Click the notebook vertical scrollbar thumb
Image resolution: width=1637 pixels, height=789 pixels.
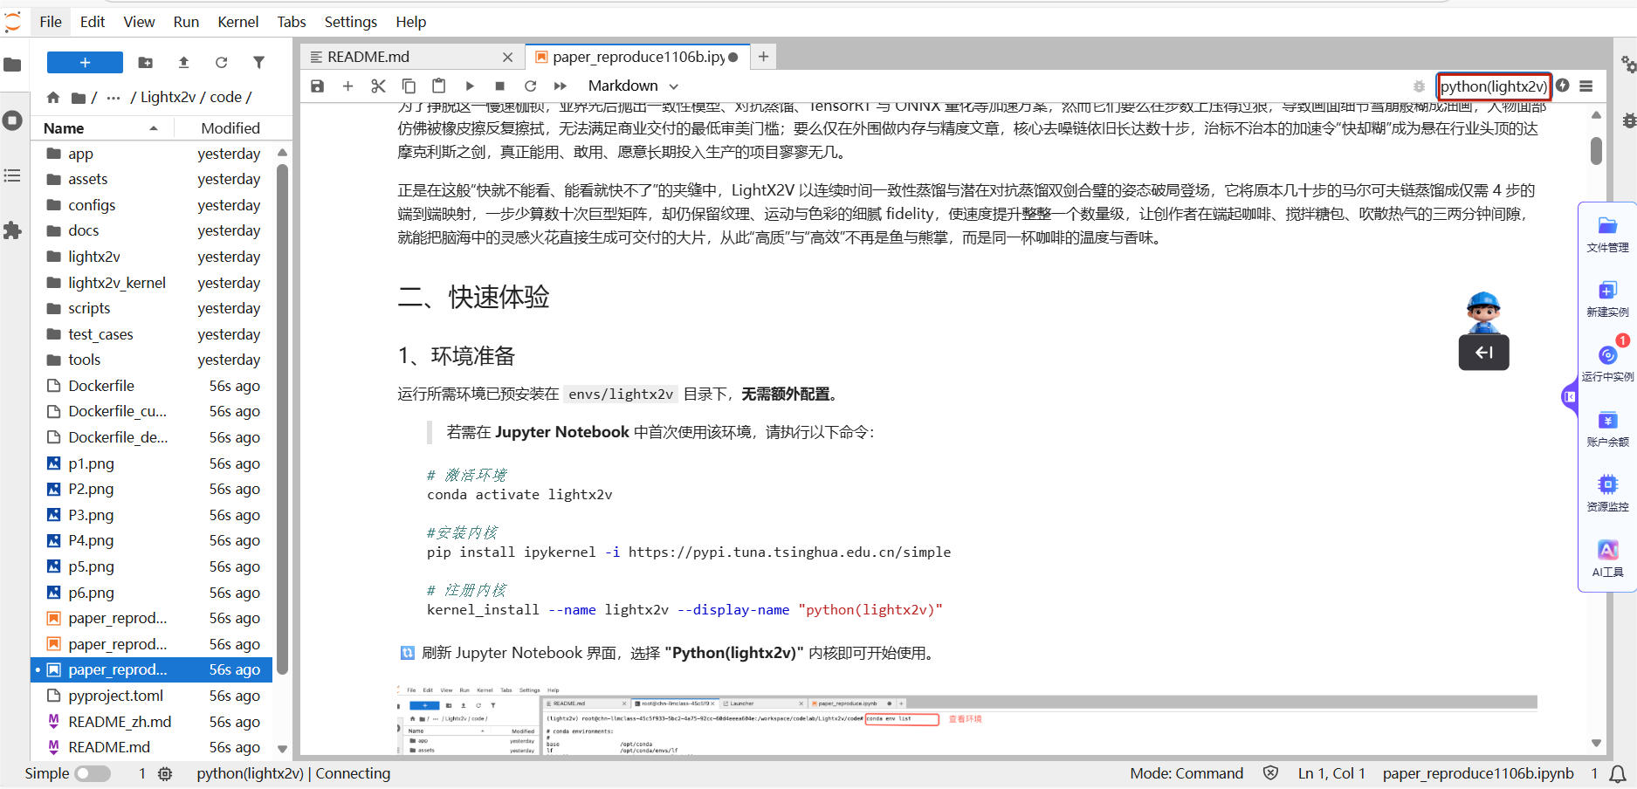coord(1596,151)
